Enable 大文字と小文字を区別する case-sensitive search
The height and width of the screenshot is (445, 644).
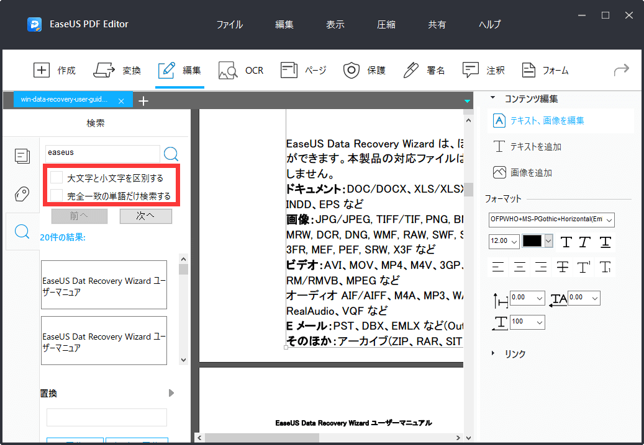(57, 177)
